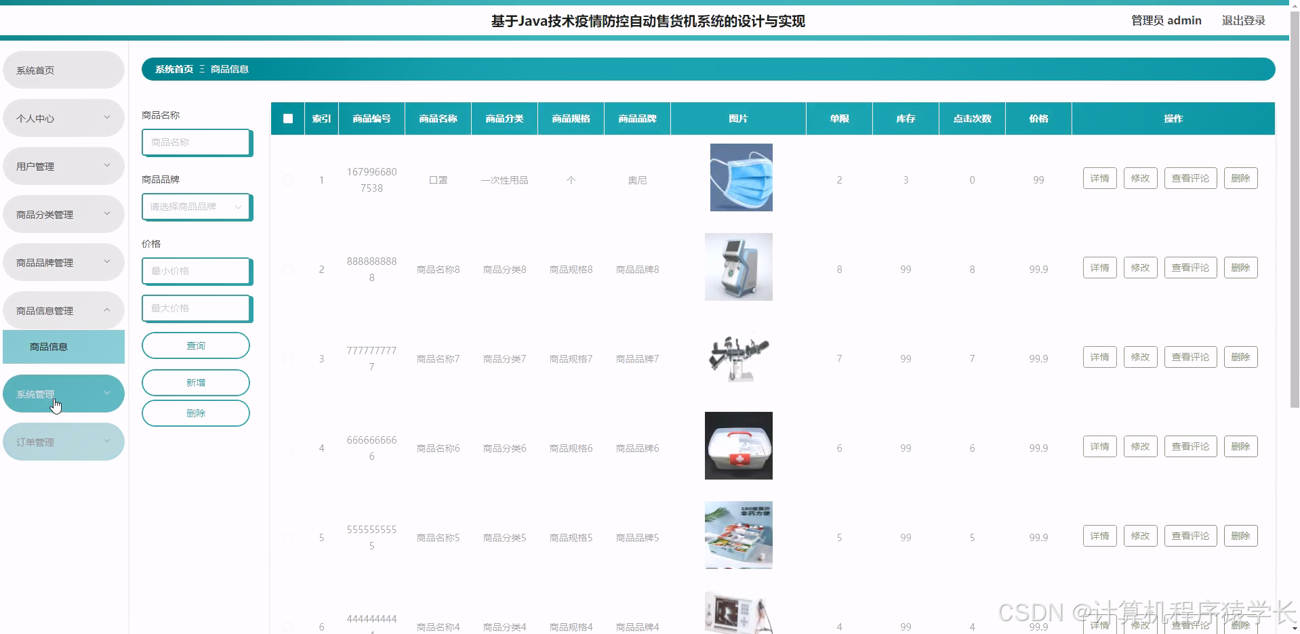Click the 新增 button to add product

[x=195, y=382]
